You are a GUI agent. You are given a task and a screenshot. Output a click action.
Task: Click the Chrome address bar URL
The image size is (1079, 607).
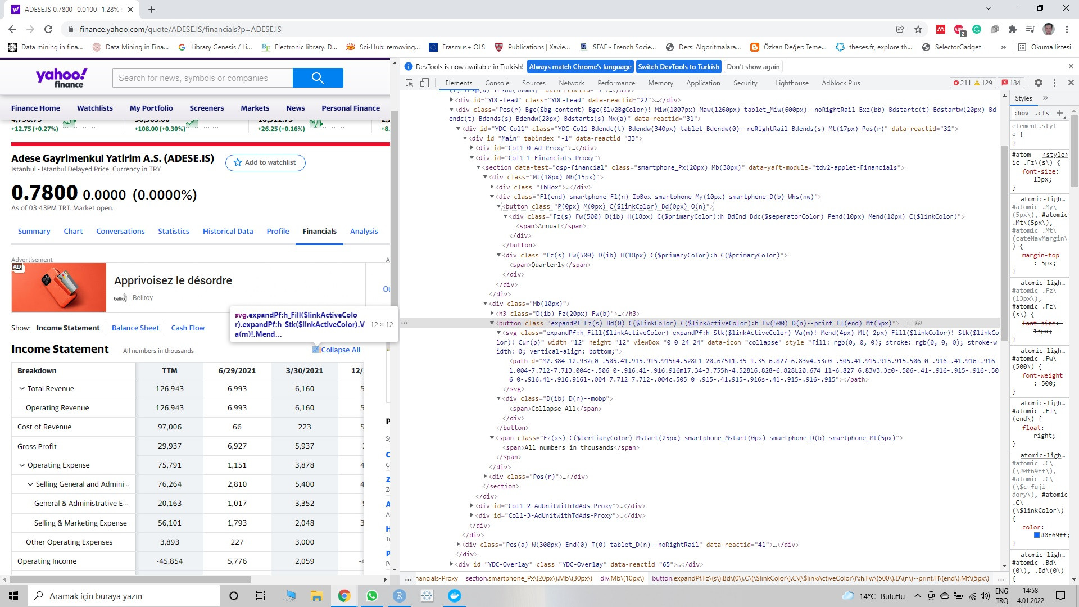[180, 29]
